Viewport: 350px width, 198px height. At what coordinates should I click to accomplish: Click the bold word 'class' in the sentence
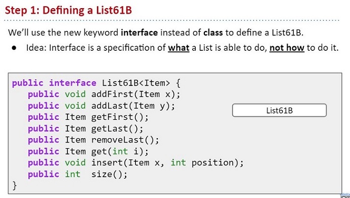click(213, 32)
